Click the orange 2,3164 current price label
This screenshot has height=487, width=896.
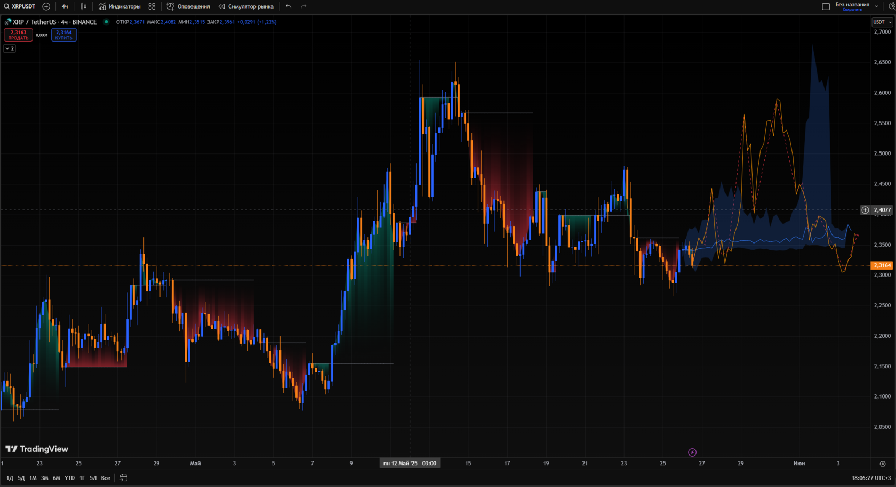(x=882, y=265)
